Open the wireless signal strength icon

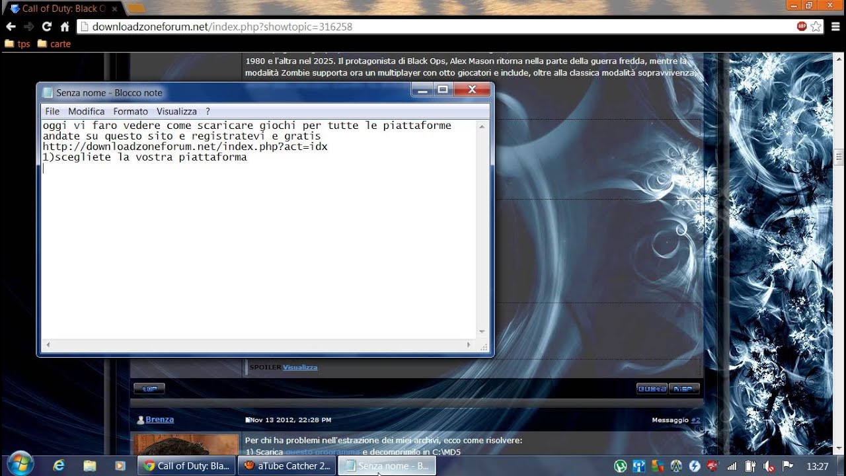point(732,466)
